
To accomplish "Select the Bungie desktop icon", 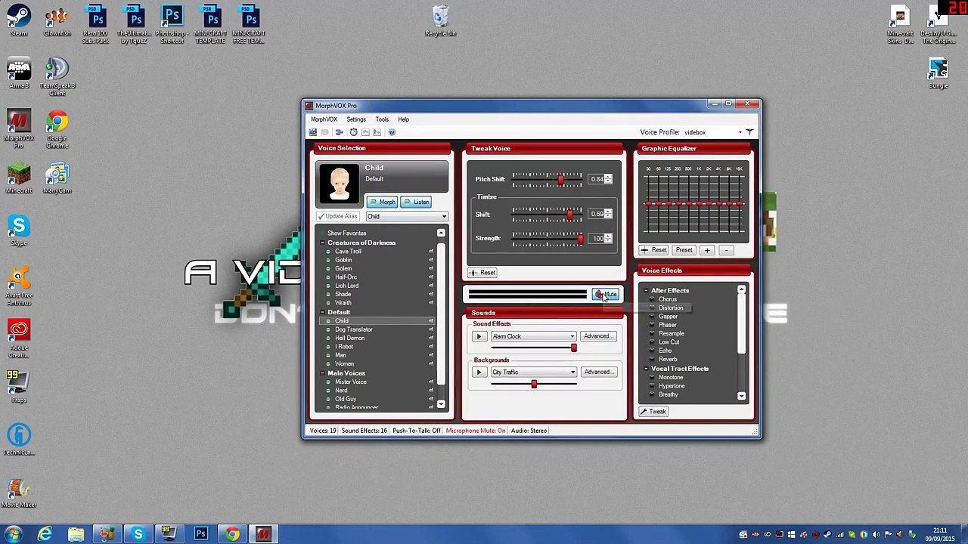I will [x=938, y=74].
